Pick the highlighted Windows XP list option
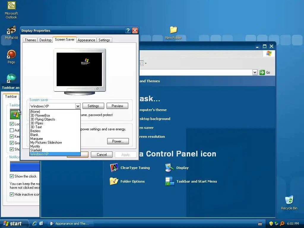 coord(55,154)
